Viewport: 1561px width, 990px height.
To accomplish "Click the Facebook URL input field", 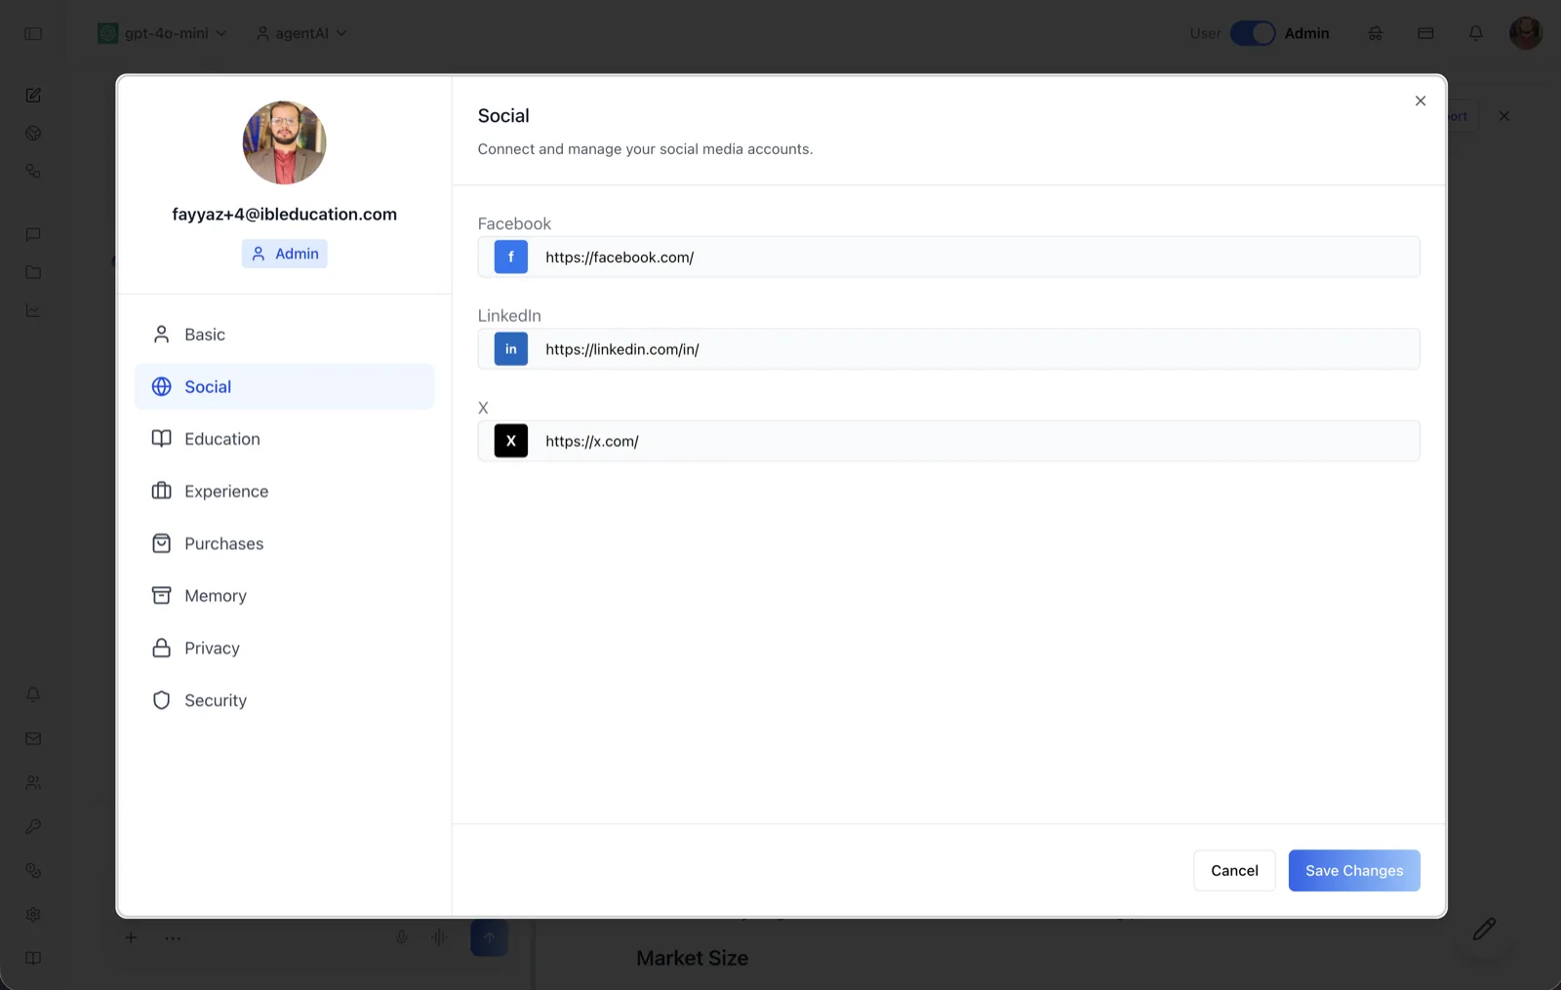I will pos(948,257).
